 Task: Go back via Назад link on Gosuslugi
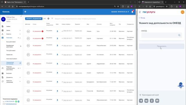tap(142, 18)
